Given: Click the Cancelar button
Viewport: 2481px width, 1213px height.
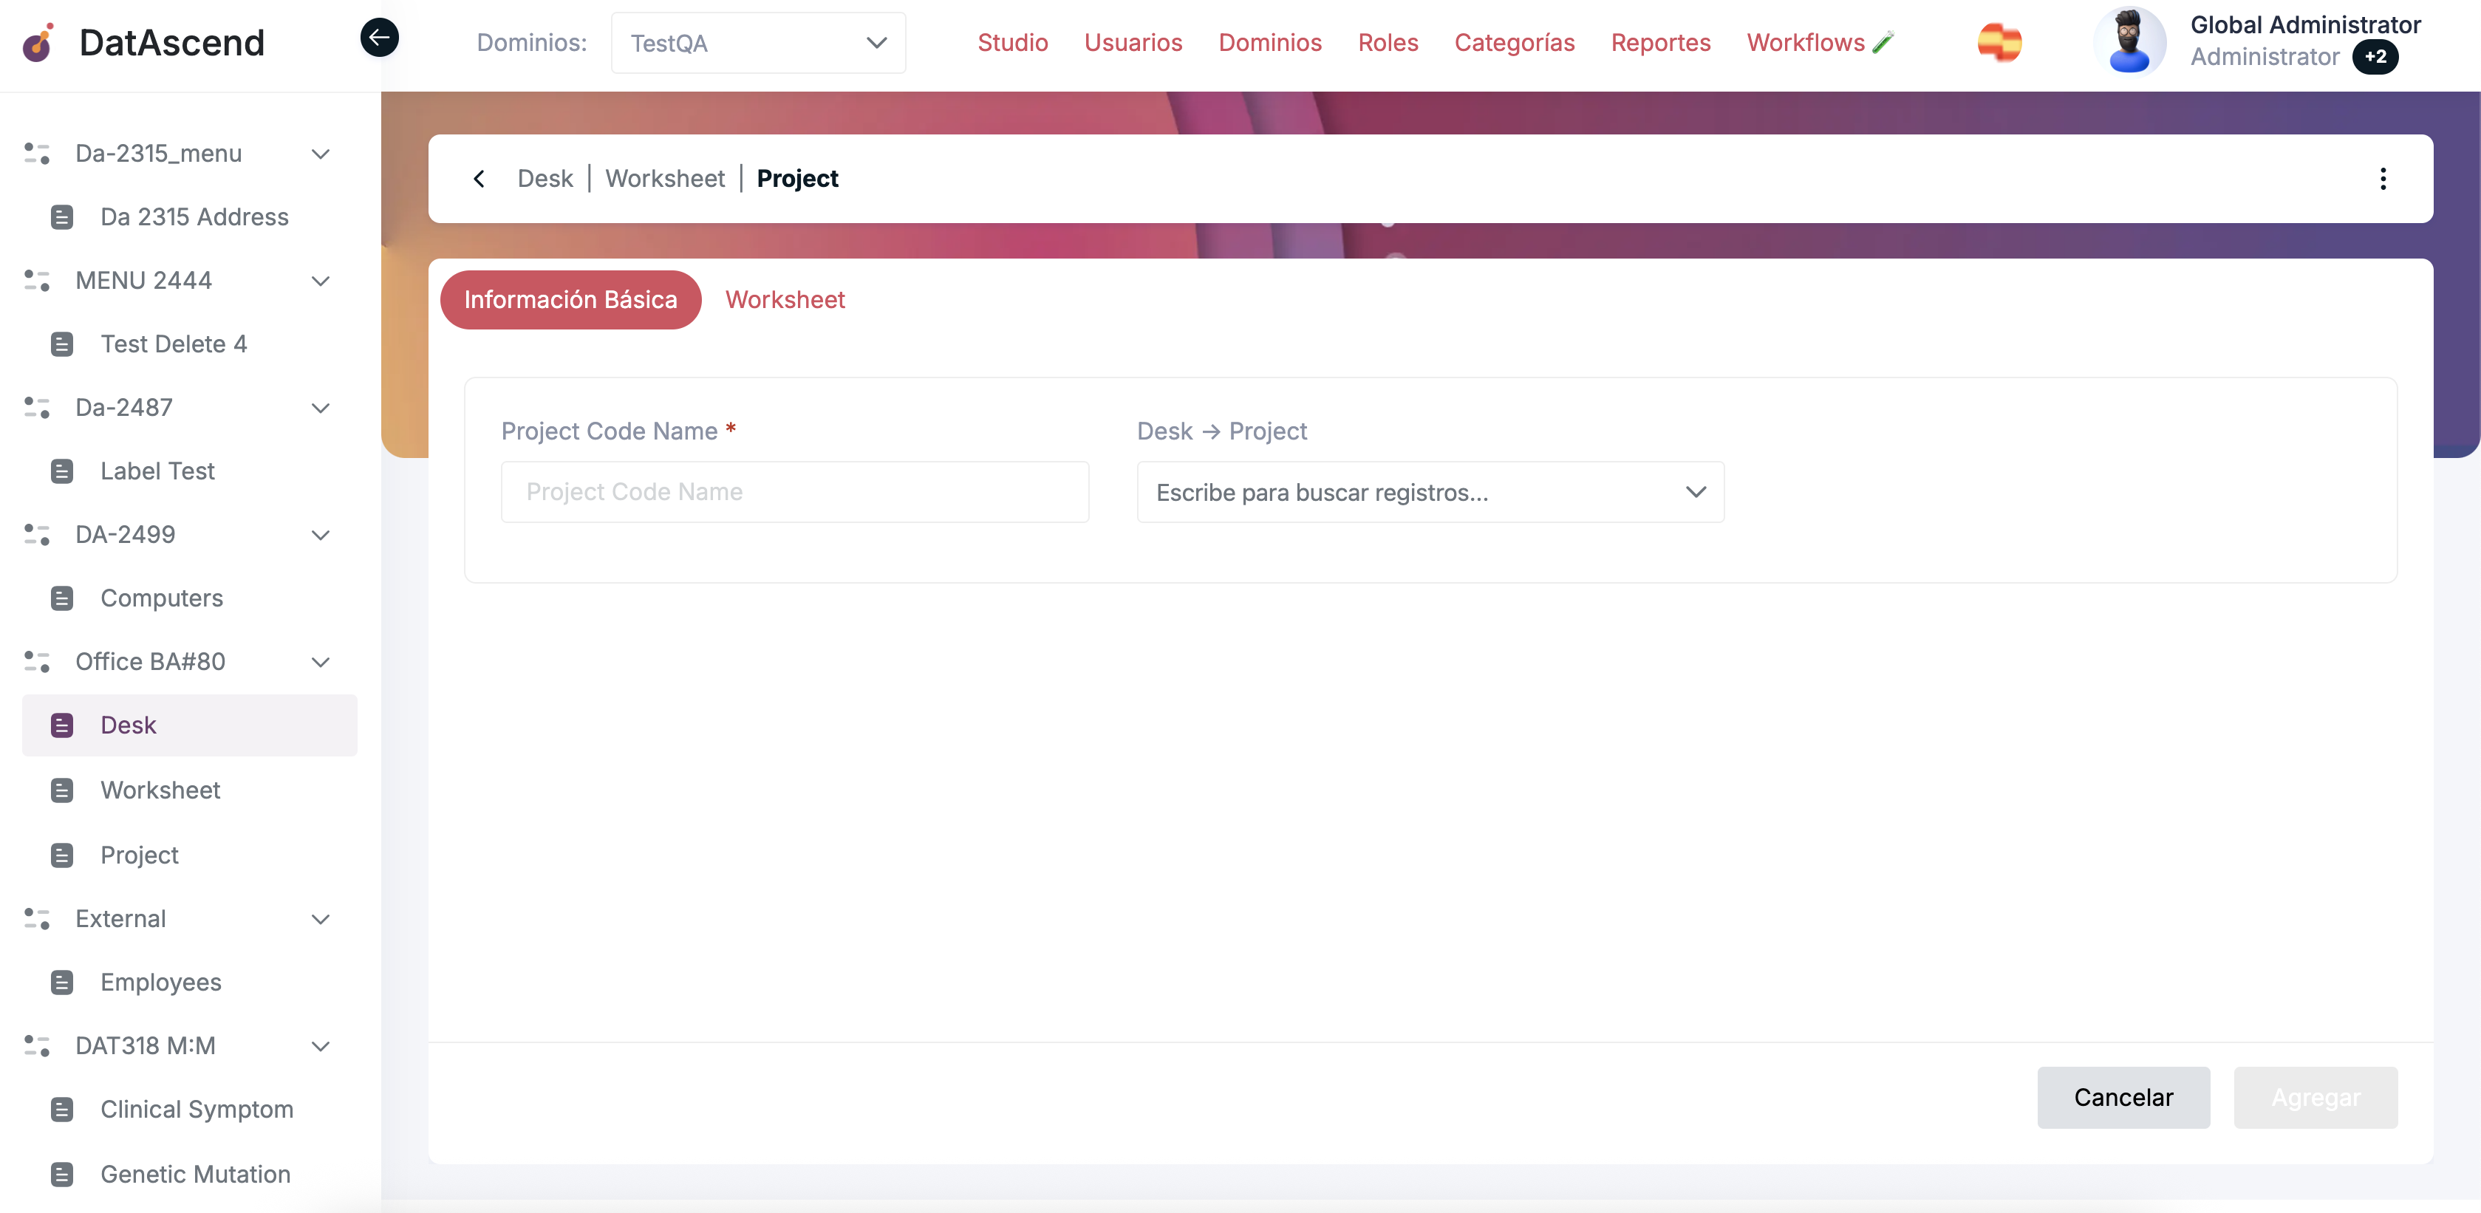Looking at the screenshot, I should (x=2123, y=1096).
